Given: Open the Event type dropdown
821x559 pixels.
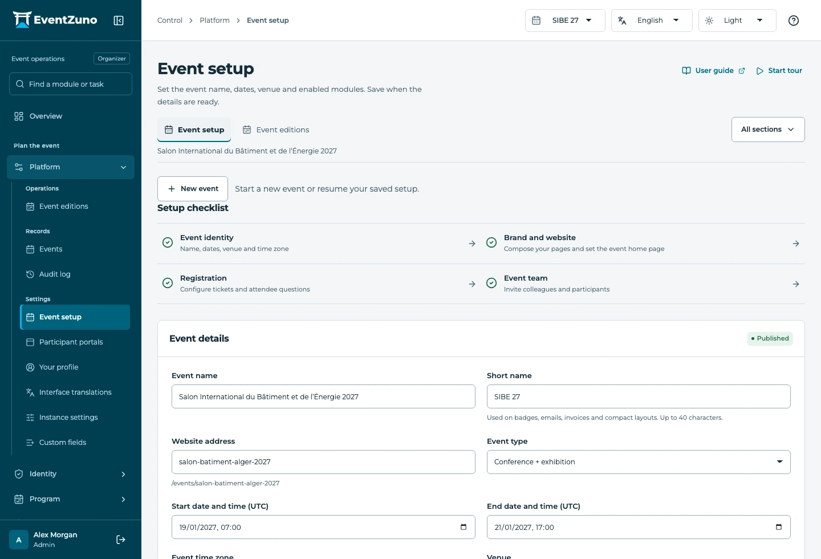Looking at the screenshot, I should 639,462.
